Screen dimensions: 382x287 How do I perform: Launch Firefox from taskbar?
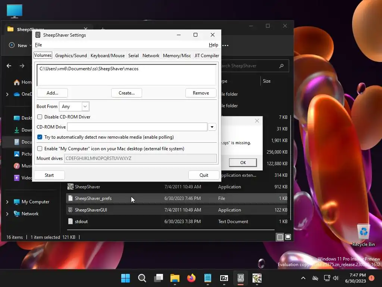(191, 278)
